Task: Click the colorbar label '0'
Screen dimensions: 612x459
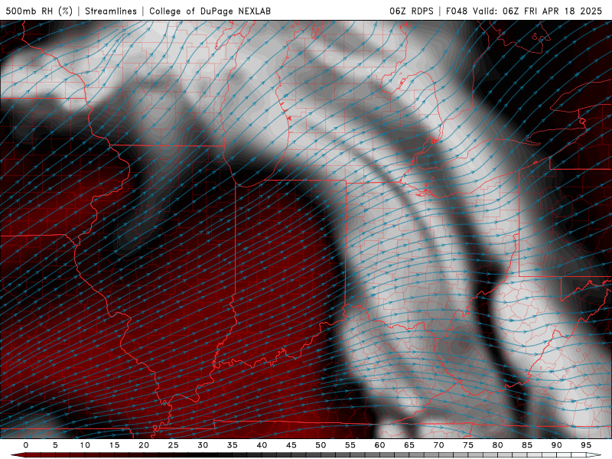Action: 26,445
